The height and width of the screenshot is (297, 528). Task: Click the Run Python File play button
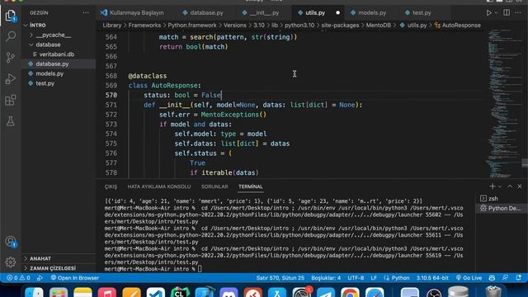pyautogui.click(x=488, y=13)
